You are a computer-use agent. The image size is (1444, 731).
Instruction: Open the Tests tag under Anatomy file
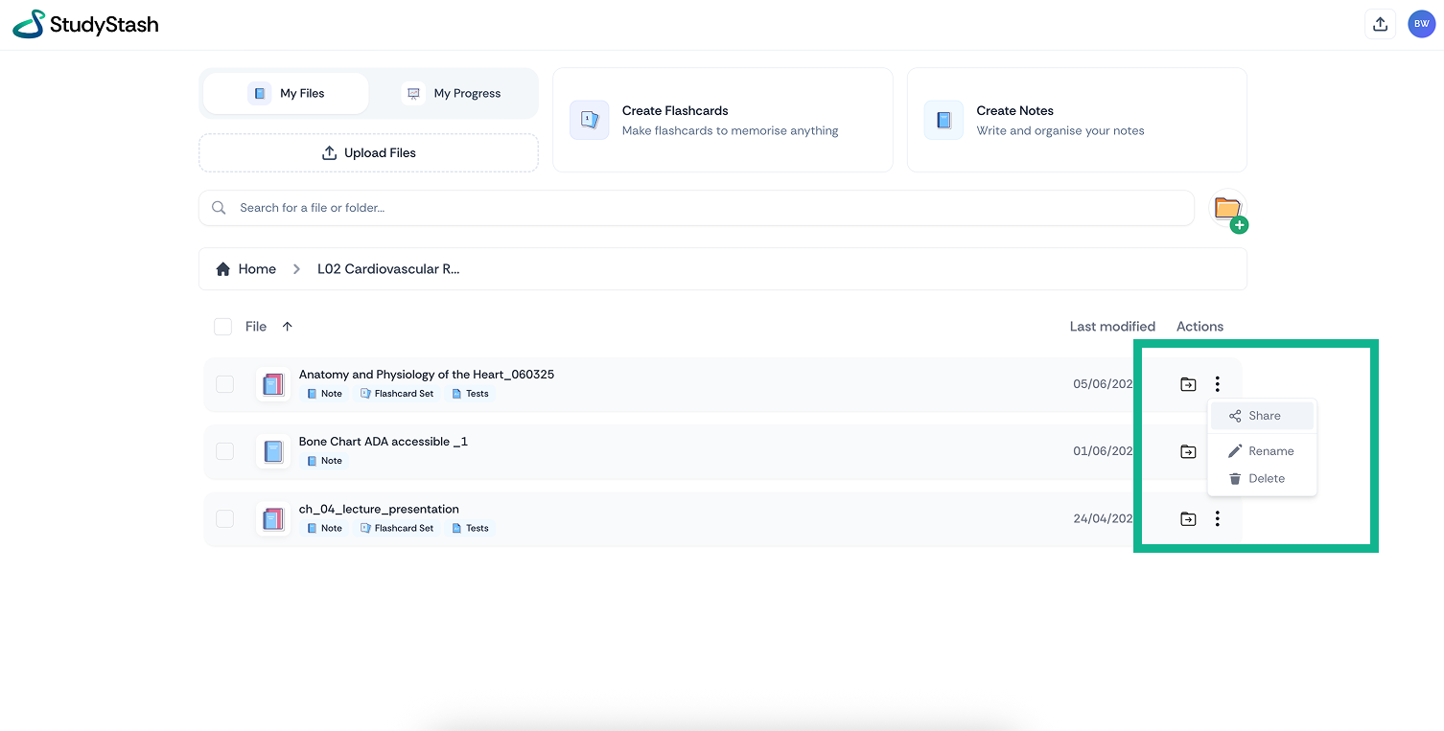pos(470,394)
